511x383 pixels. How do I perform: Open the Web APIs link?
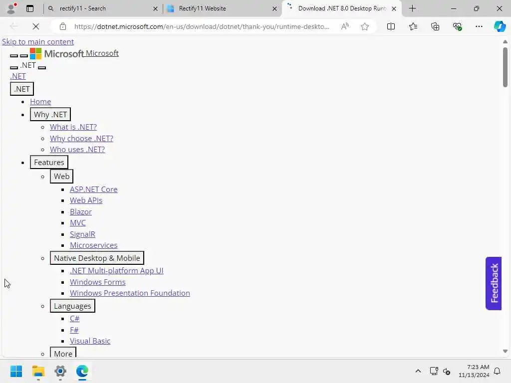point(86,200)
